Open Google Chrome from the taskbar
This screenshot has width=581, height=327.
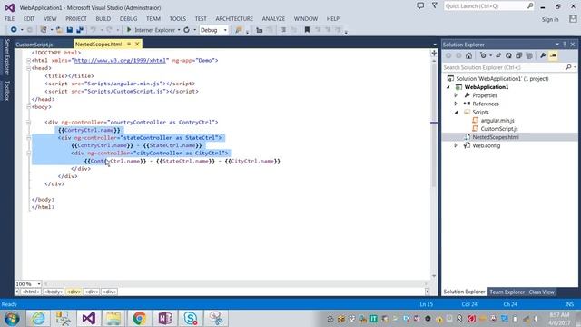pos(139,318)
